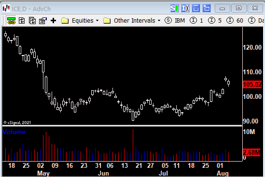Viewport: 265px width, 177px height.
Task: Click the green S symbol link button in title bar
Action: [x=175, y=8]
